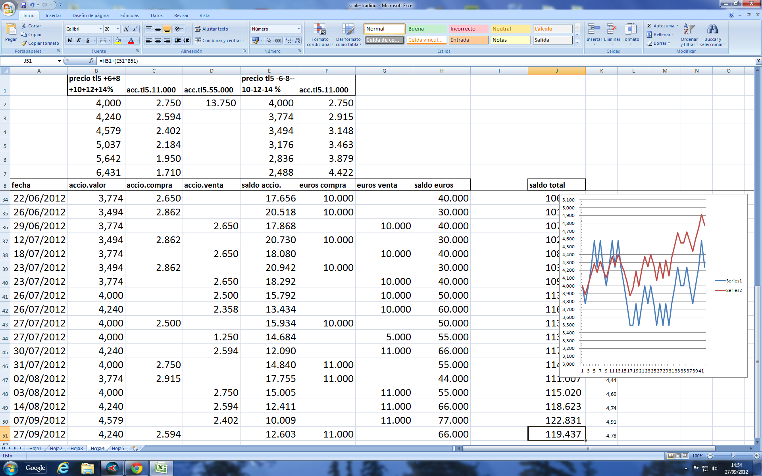Viewport: 762px width, 476px height.
Task: Open the Número format dropdown
Action: (x=298, y=29)
